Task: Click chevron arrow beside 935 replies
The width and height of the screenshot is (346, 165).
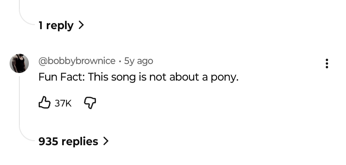Action: pos(106,141)
